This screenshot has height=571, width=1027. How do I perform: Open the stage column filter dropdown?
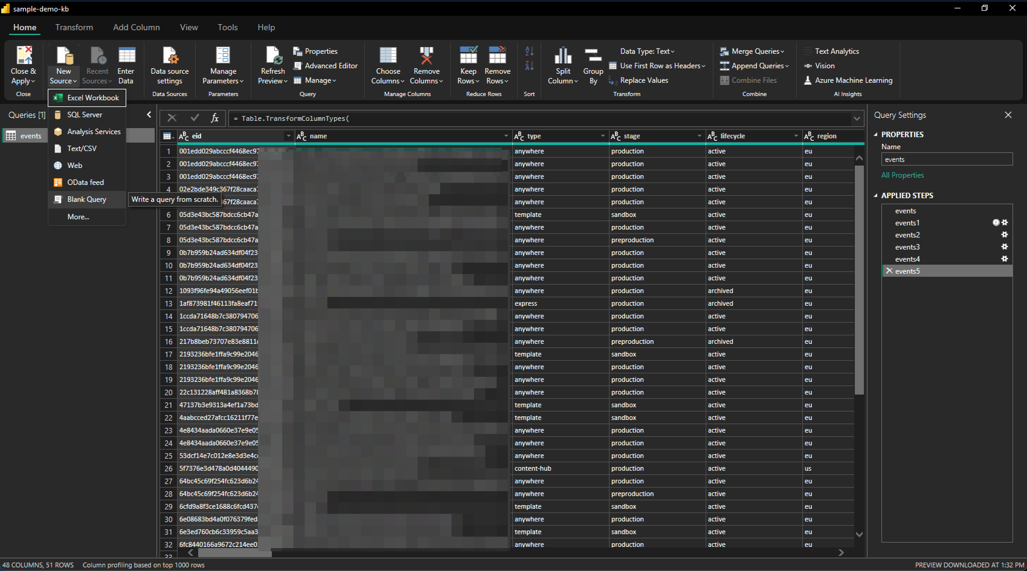click(699, 136)
